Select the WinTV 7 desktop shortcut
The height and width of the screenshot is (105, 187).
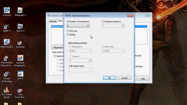pyautogui.click(x=20, y=28)
